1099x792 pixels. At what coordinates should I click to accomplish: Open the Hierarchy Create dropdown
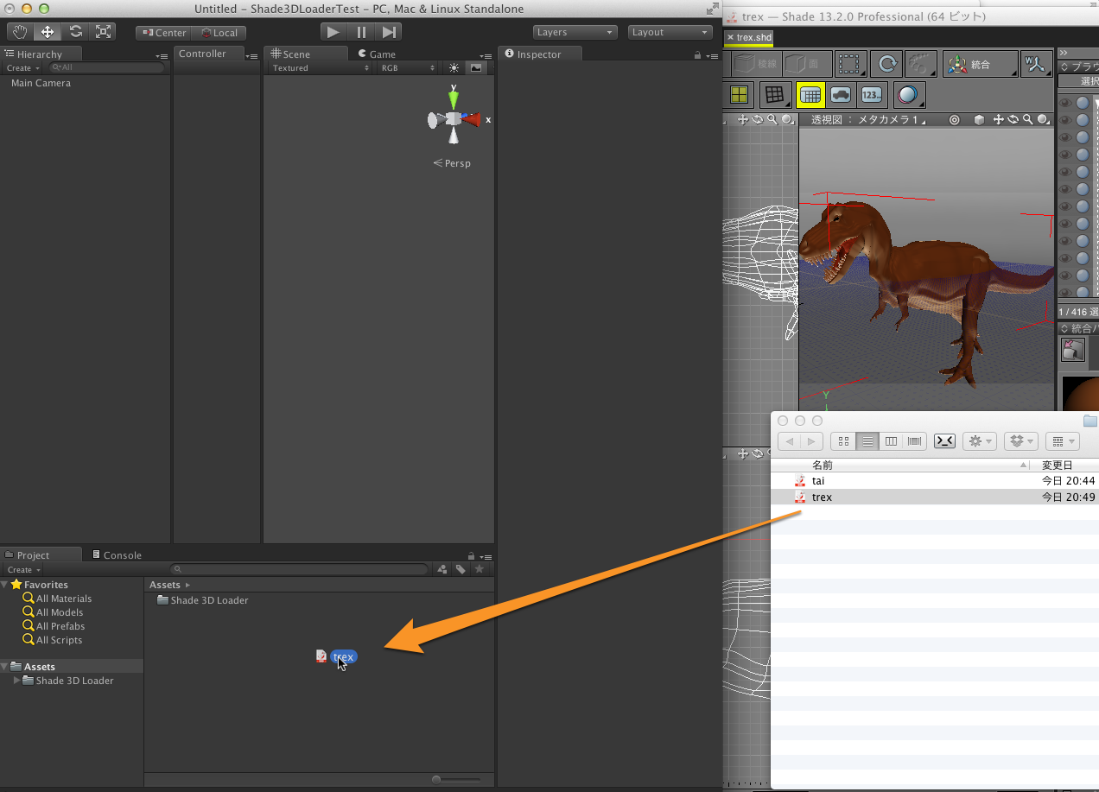23,67
